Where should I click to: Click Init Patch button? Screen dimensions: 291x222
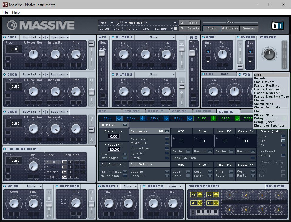[x=114, y=125]
